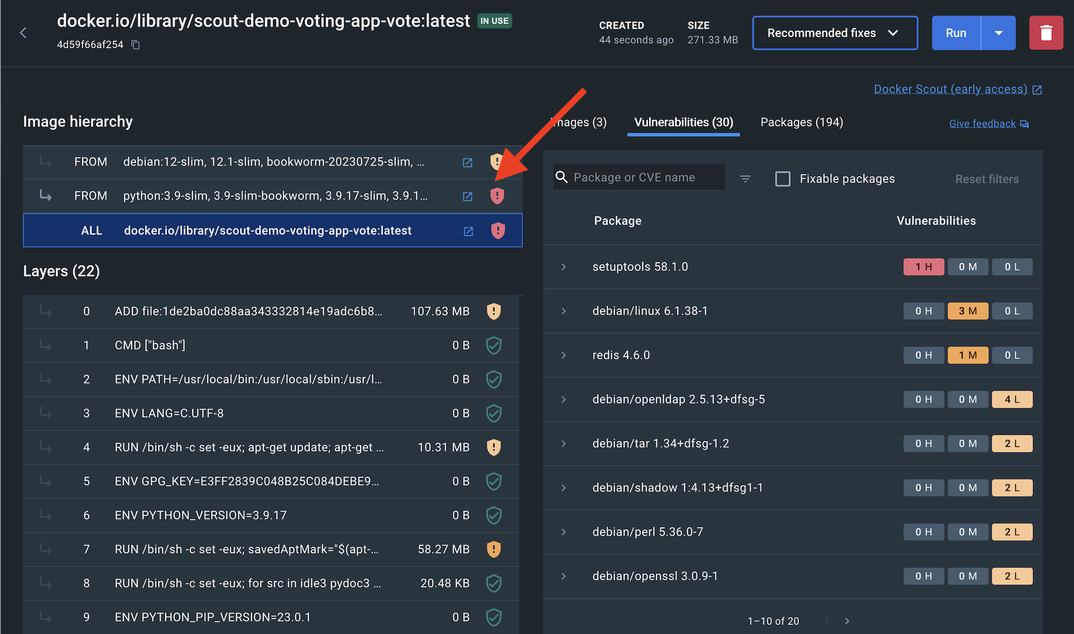The height and width of the screenshot is (634, 1074).
Task: Open the Run button dropdown arrow
Action: click(x=999, y=33)
